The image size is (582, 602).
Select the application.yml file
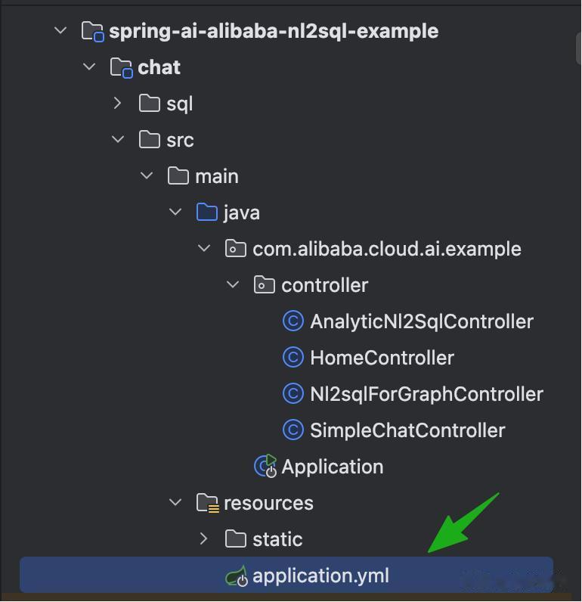[320, 576]
